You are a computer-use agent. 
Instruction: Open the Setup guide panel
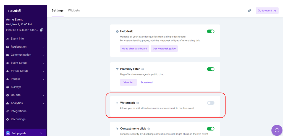25,133
